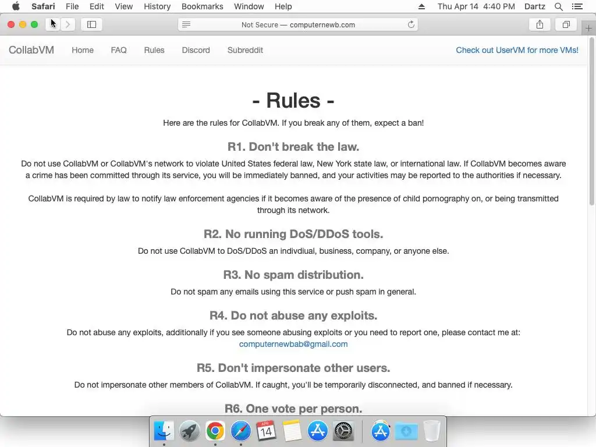Viewport: 596px width, 447px height.
Task: Open the Edit menu
Action: pos(97,6)
